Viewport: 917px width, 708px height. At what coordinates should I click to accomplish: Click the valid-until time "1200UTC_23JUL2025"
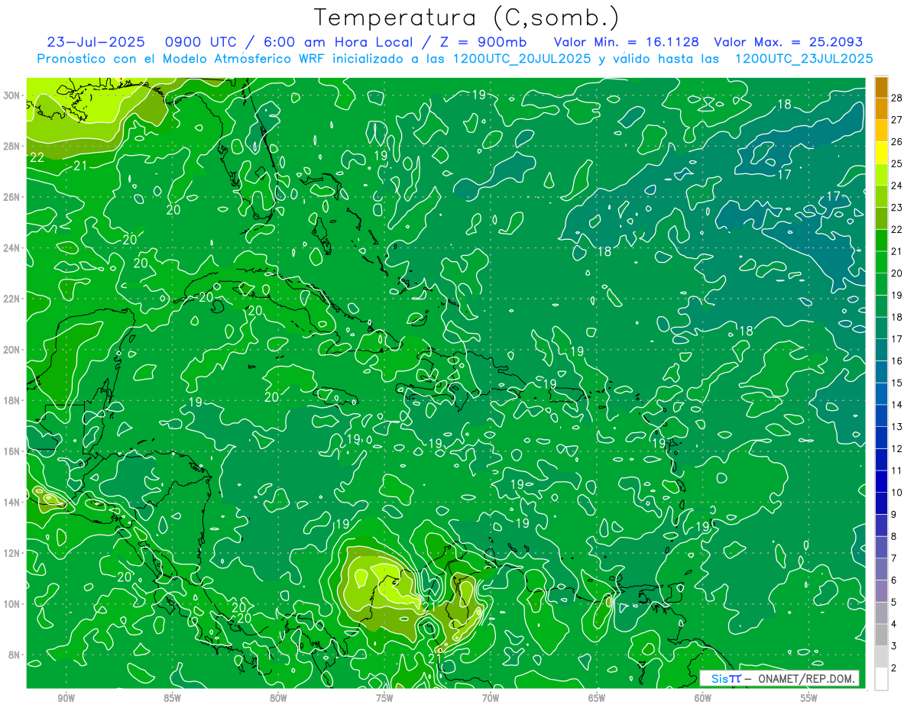[803, 58]
